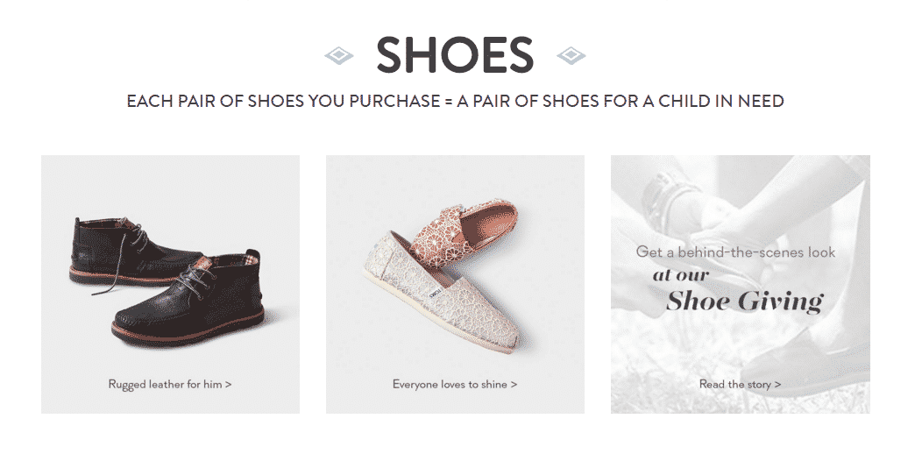Click the pair-of-shoes-for-a-child tagline text
The width and height of the screenshot is (922, 461).
pyautogui.click(x=455, y=101)
